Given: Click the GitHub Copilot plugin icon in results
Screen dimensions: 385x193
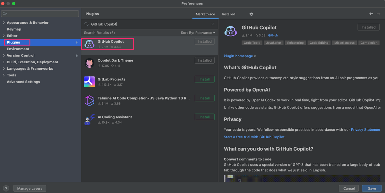Looking at the screenshot, I should point(90,44).
